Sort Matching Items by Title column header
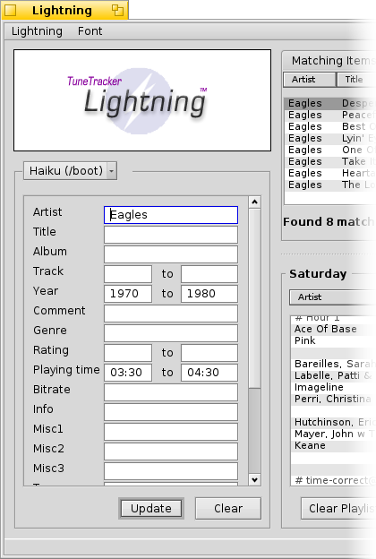Viewport: 376px width, 559px height. [356, 80]
